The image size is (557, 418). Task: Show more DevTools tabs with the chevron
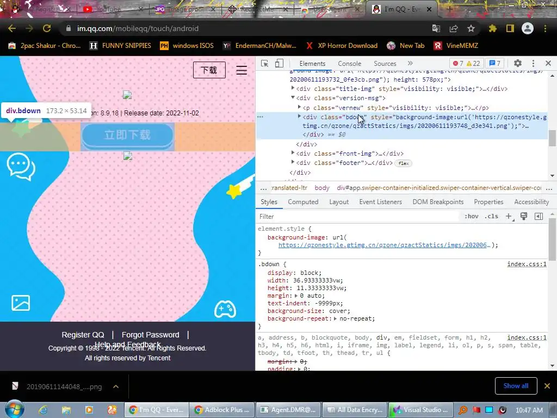(x=410, y=63)
